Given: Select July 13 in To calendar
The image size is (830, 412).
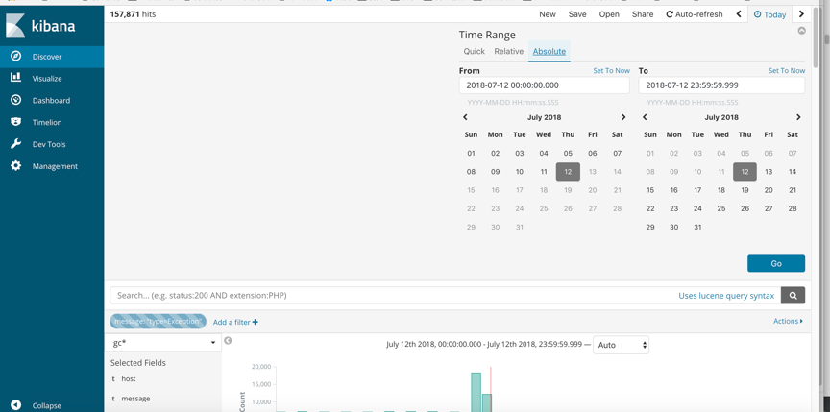Looking at the screenshot, I should [769, 172].
